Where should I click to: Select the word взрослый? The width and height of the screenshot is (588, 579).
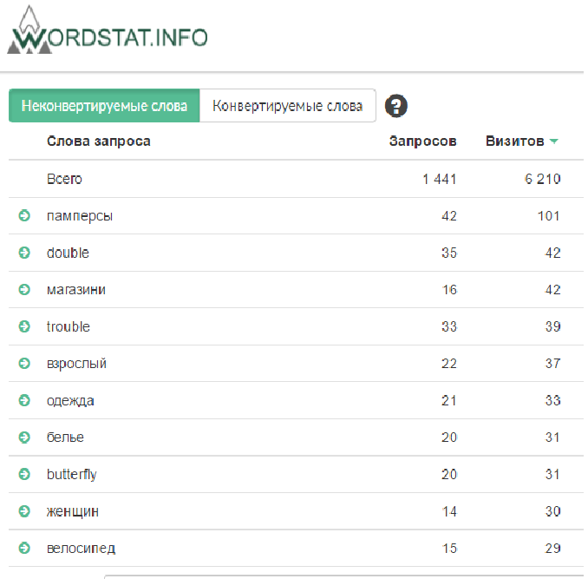coord(76,364)
